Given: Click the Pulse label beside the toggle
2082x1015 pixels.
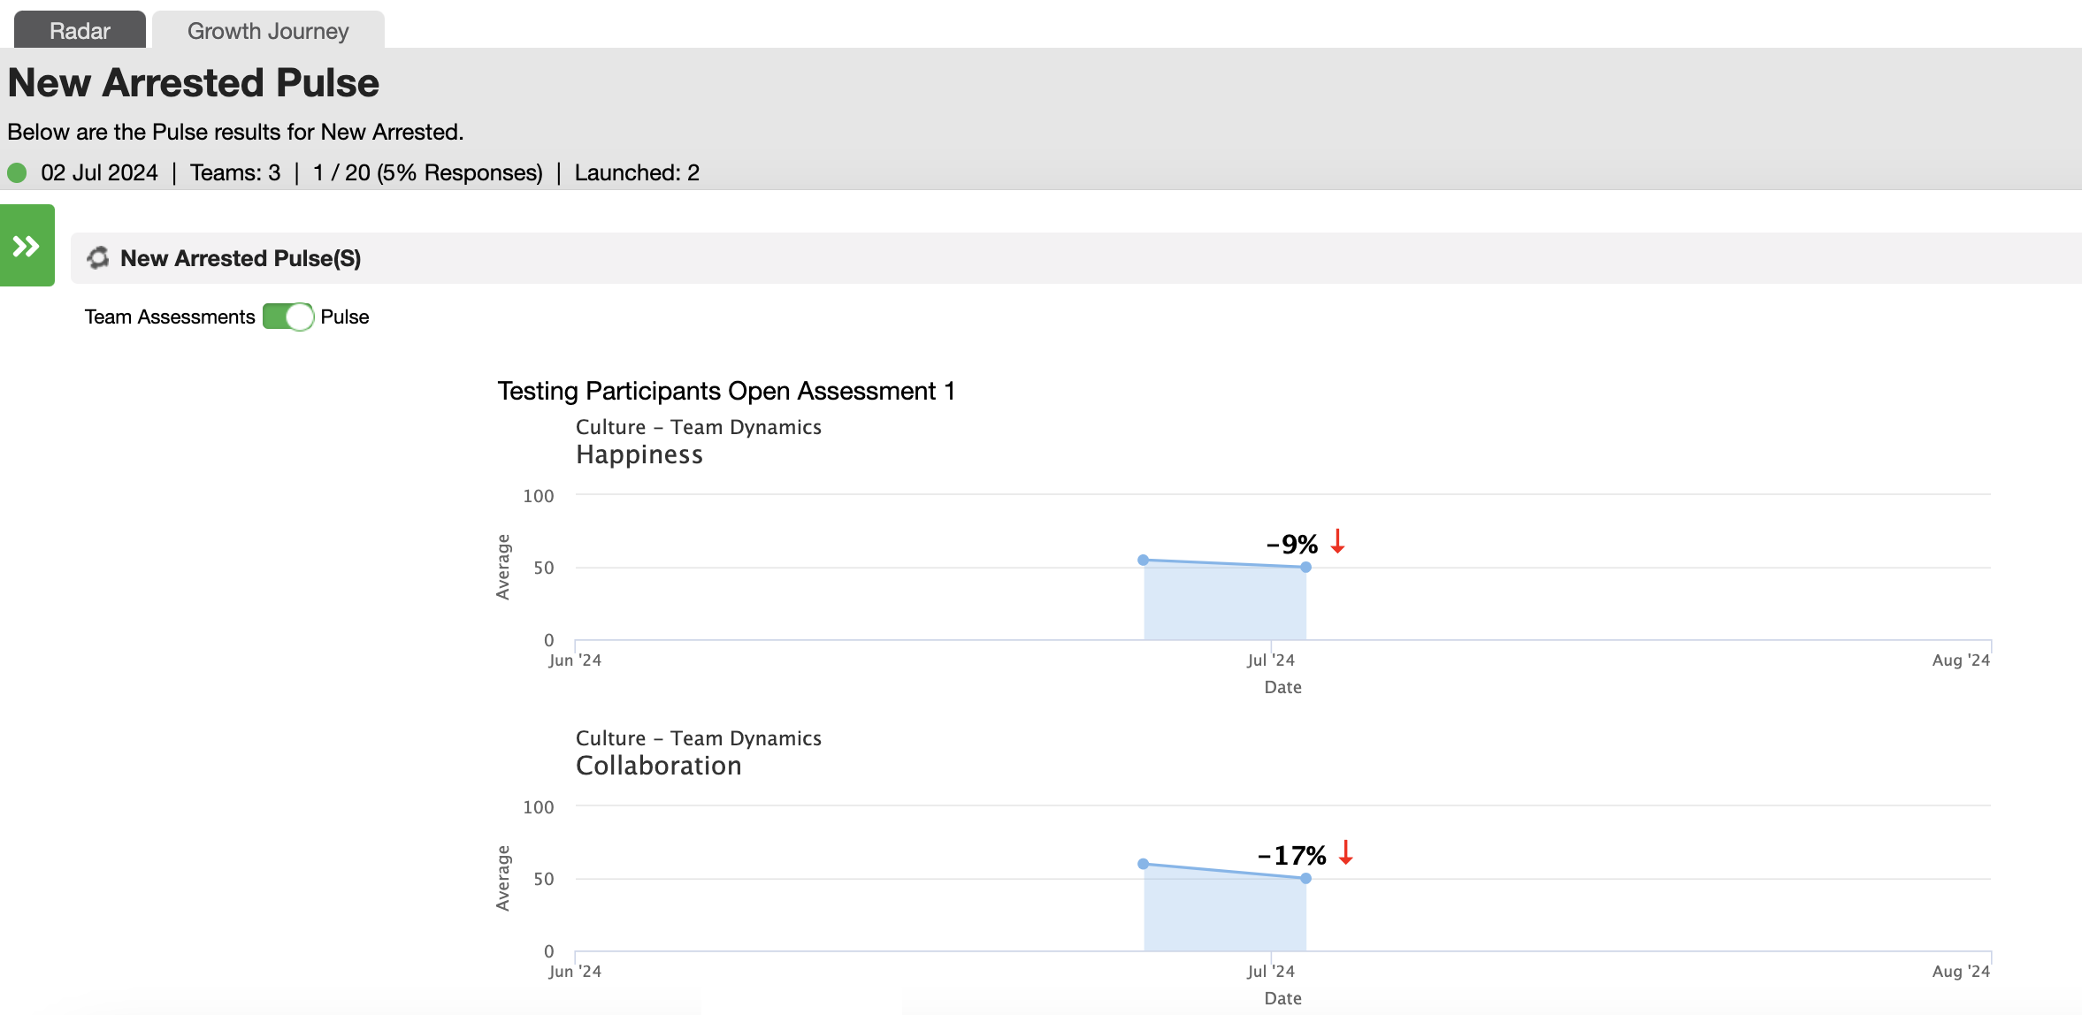Looking at the screenshot, I should coord(344,317).
